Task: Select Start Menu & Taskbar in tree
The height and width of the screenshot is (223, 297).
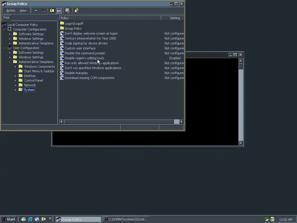Action: (x=39, y=71)
